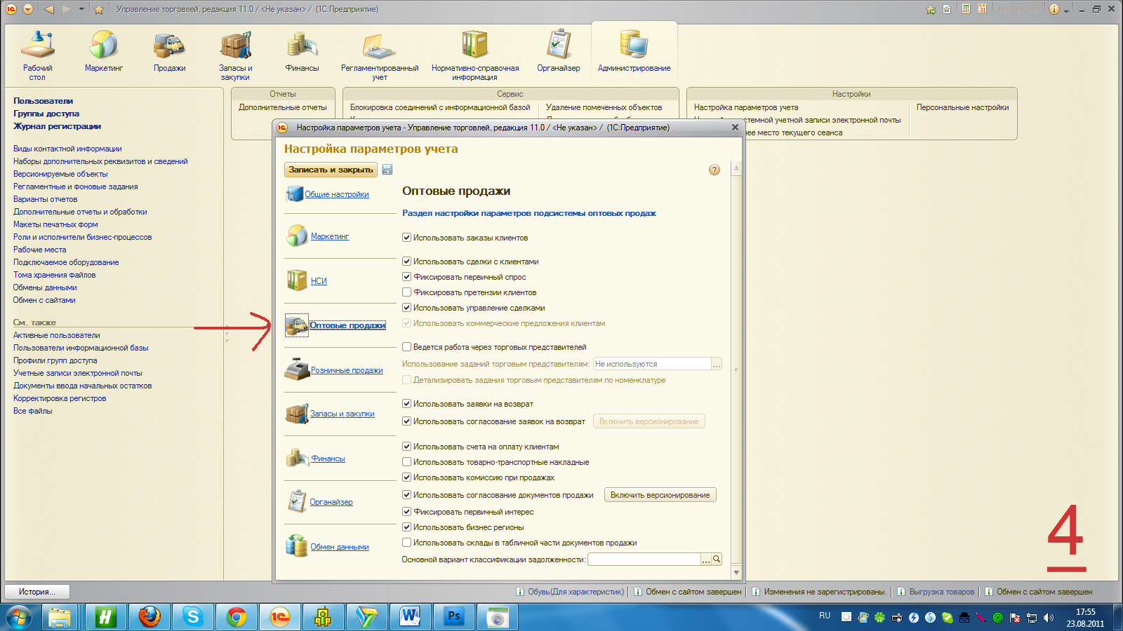
Task: Click Основной вариант классификации задолженности input
Action: (644, 559)
